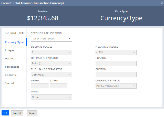Choose the Decimal format type

click(x=10, y=59)
